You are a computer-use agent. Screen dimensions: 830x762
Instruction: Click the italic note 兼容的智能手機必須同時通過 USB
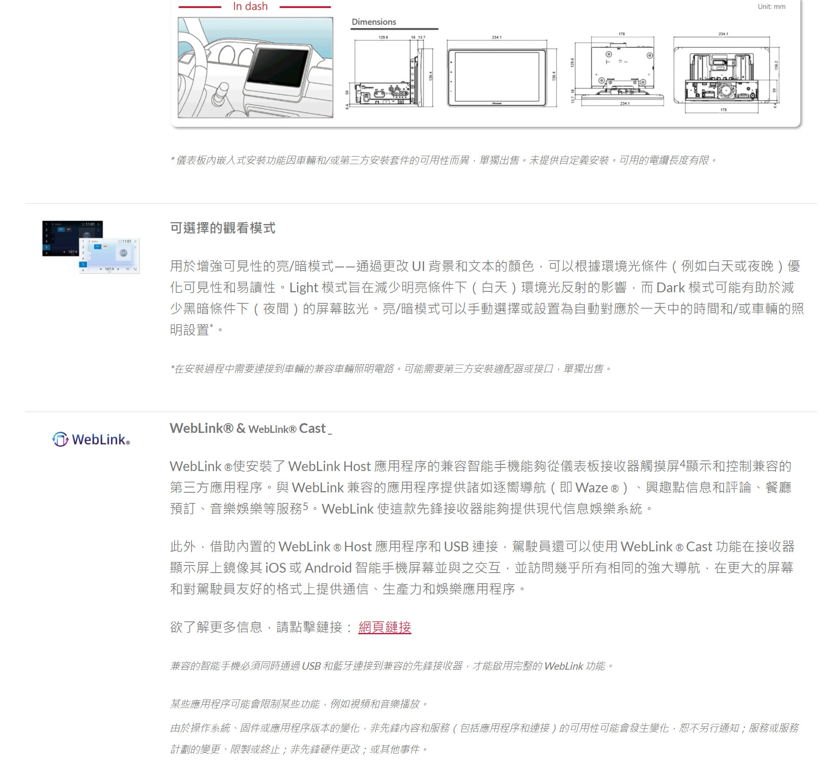pyautogui.click(x=392, y=666)
